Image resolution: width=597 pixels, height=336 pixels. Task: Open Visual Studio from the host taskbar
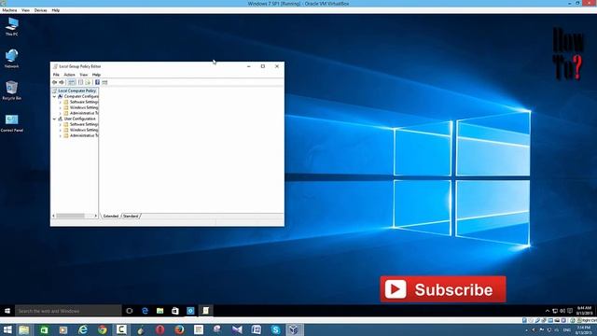[x=237, y=329]
